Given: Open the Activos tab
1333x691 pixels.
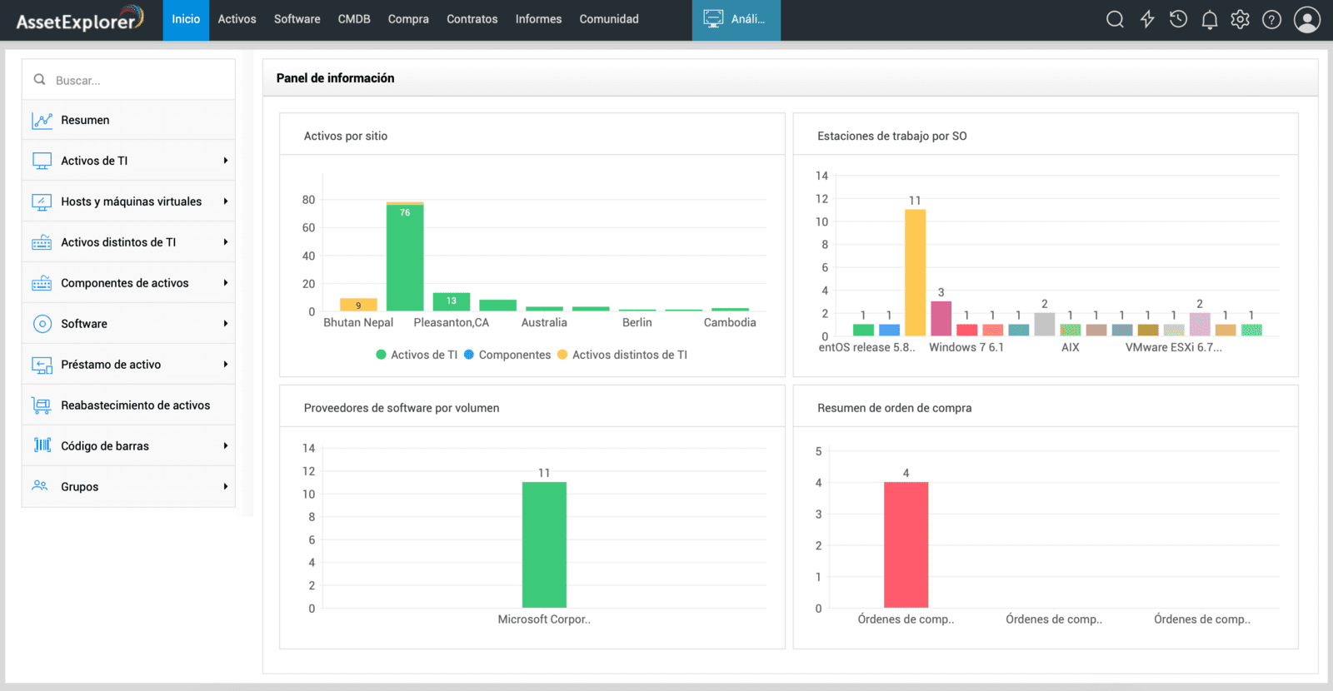Looking at the screenshot, I should pos(237,19).
